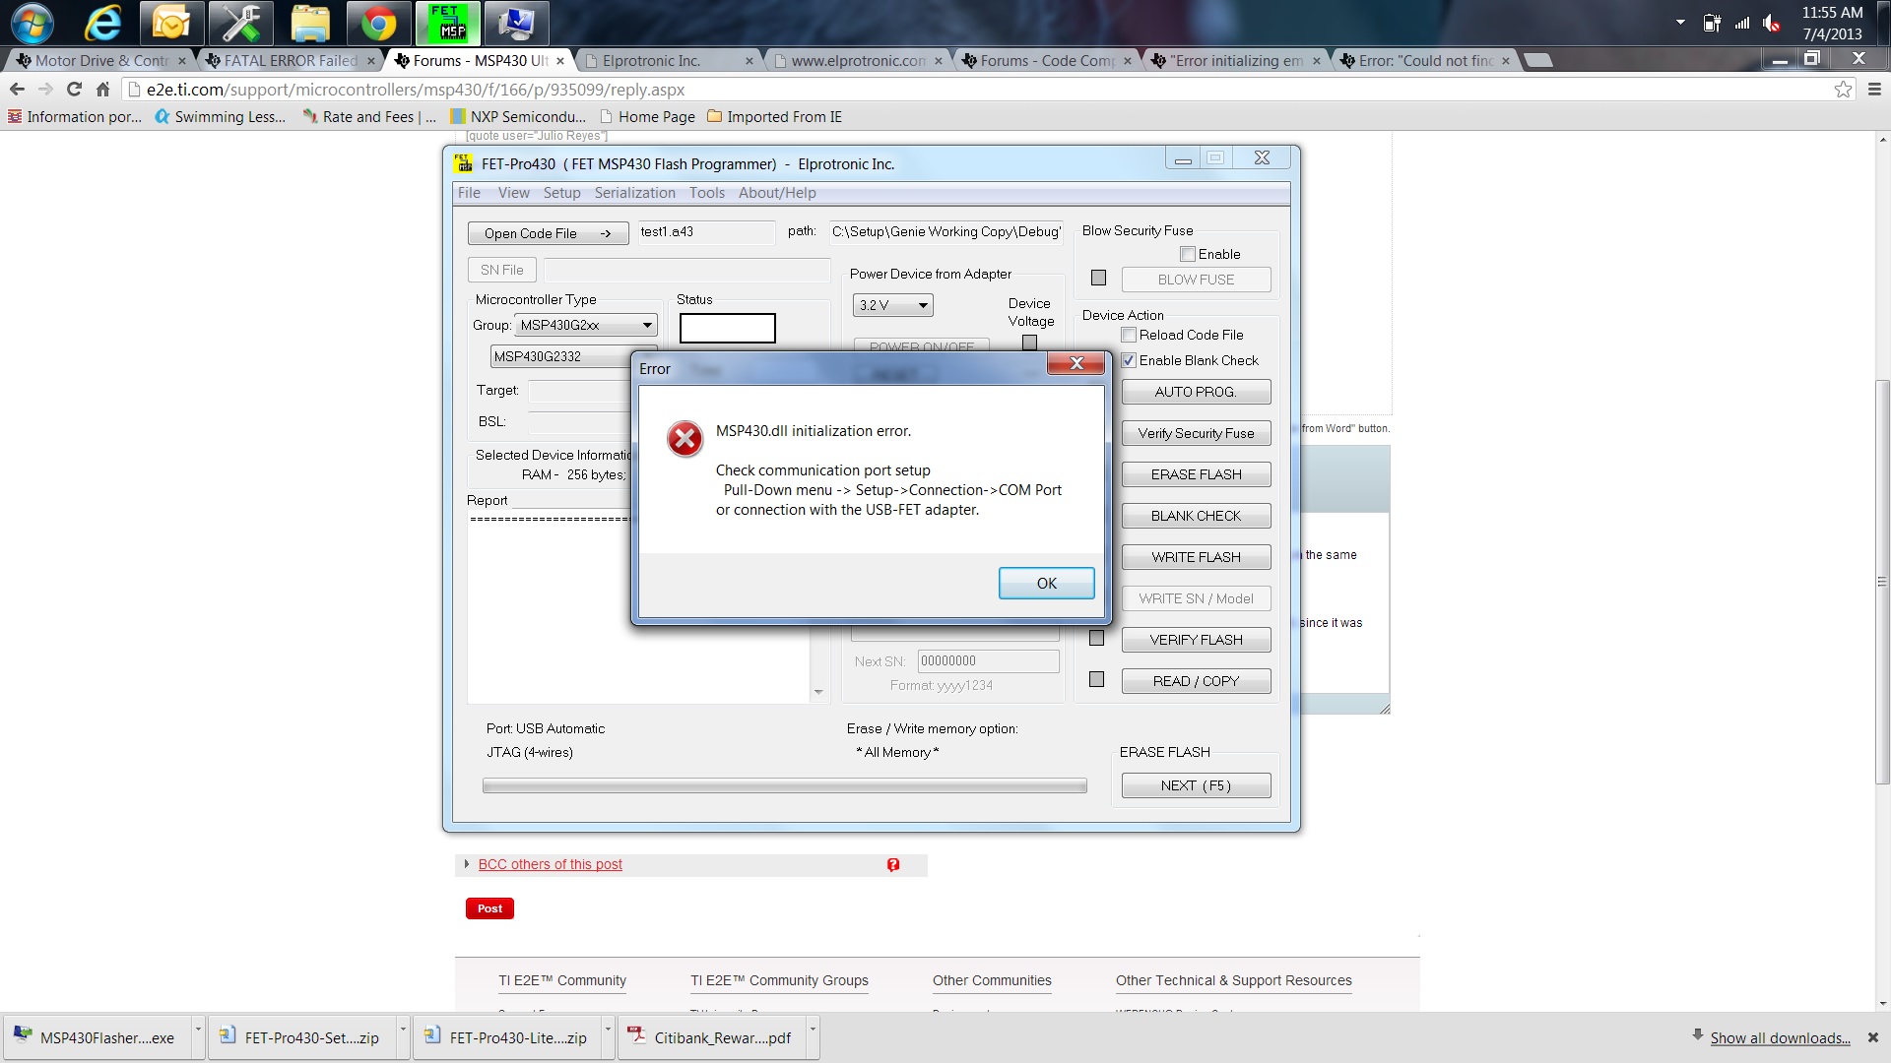Viewport: 1891px width, 1063px height.
Task: Go back in Chrome browser
Action: click(x=17, y=90)
